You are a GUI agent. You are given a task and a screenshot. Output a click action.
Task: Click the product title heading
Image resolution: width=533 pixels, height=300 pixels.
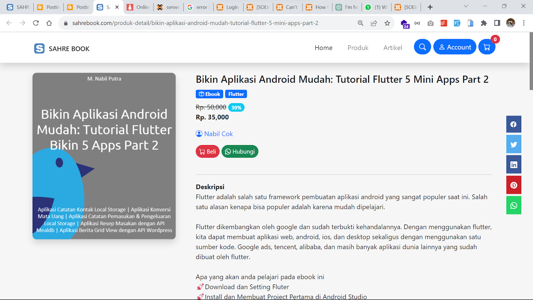click(x=342, y=79)
